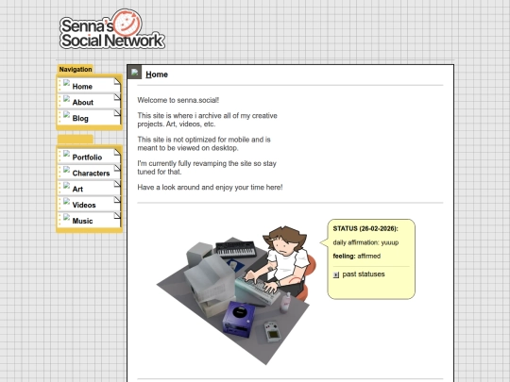Click the icon beside the Music link

[67, 218]
